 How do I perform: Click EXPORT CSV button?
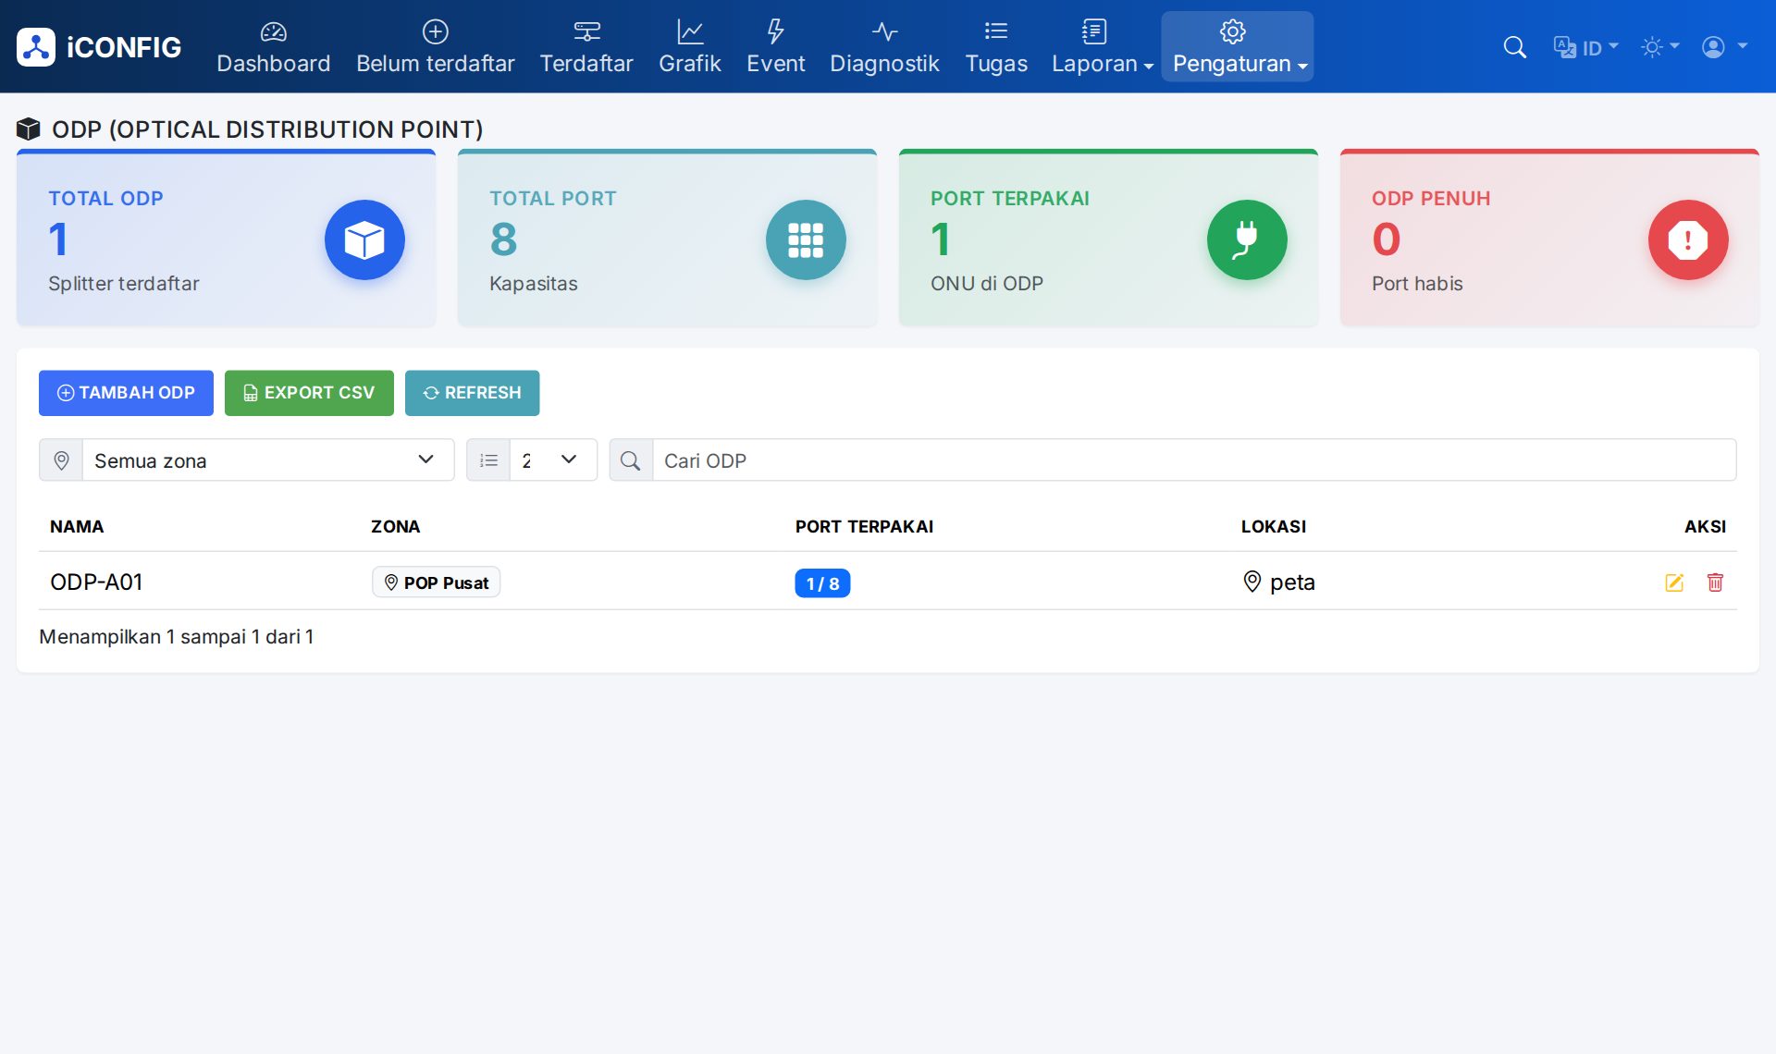pos(309,393)
